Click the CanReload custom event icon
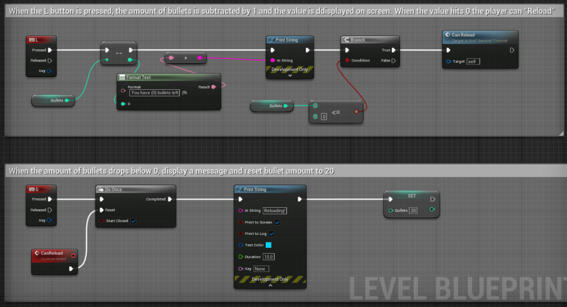Screen dimensions: 567x307 (x=37, y=253)
